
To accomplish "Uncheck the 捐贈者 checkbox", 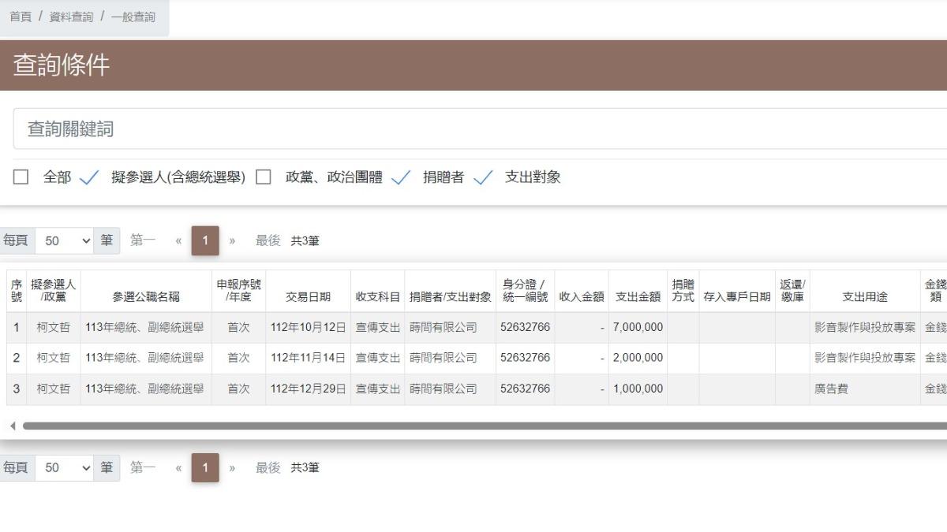I will coord(401,177).
